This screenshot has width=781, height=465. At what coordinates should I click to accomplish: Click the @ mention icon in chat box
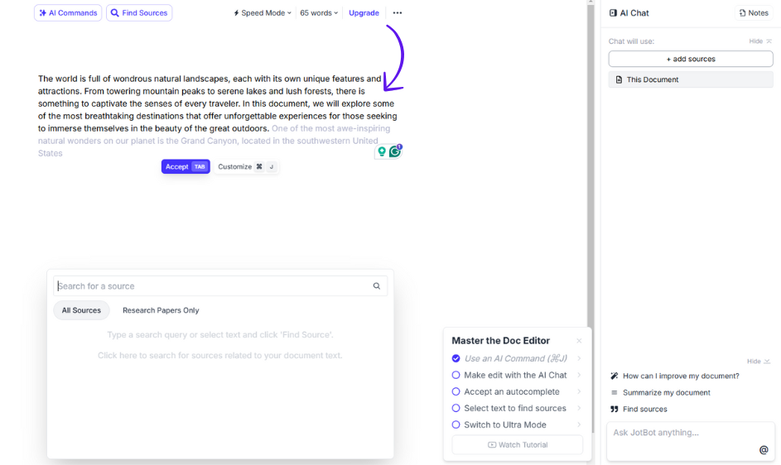(x=764, y=450)
